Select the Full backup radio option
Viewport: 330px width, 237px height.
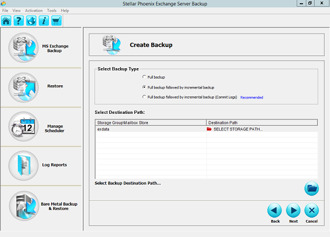tap(144, 77)
